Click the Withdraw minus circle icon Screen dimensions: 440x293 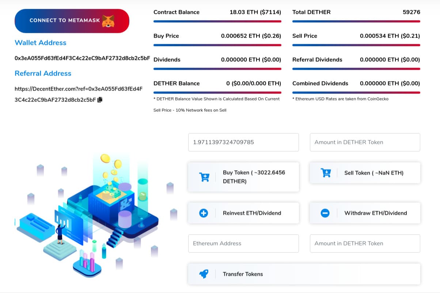325,213
